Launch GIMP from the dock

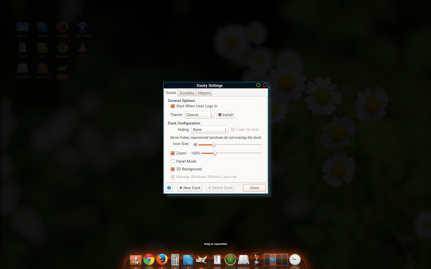201,260
